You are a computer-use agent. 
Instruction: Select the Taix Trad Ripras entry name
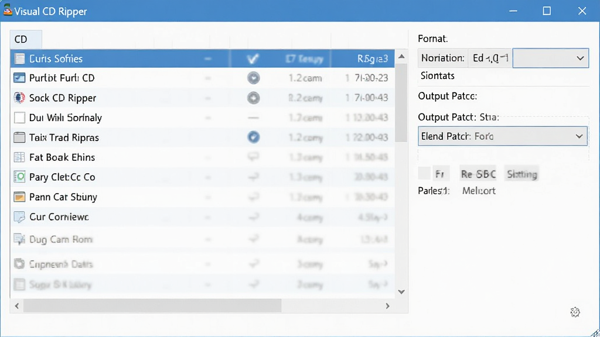click(64, 137)
